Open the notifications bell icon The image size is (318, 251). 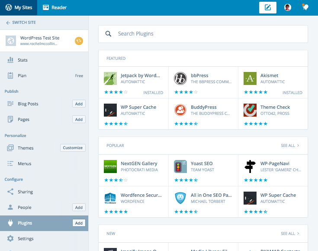305,7
